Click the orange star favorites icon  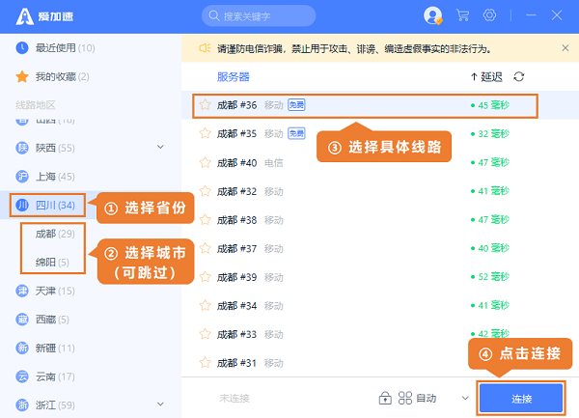22,77
